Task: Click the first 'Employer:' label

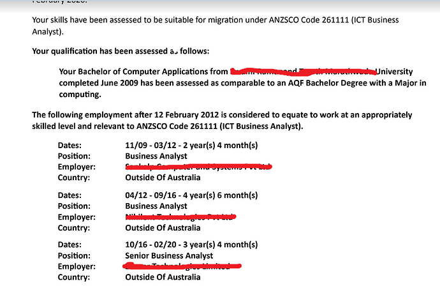Action: point(77,167)
